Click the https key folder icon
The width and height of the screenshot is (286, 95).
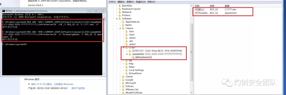pyautogui.click(x=126, y=67)
